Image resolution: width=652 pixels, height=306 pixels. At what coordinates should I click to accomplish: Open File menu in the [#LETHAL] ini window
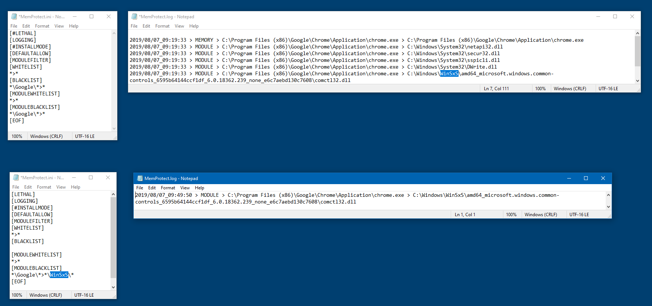pyautogui.click(x=14, y=26)
